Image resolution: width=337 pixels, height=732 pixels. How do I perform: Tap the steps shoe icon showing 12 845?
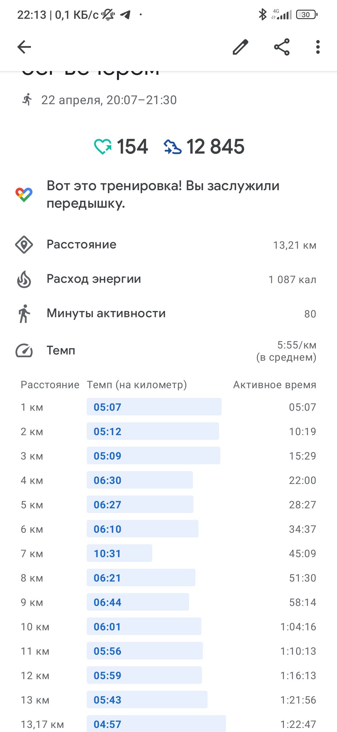click(173, 147)
